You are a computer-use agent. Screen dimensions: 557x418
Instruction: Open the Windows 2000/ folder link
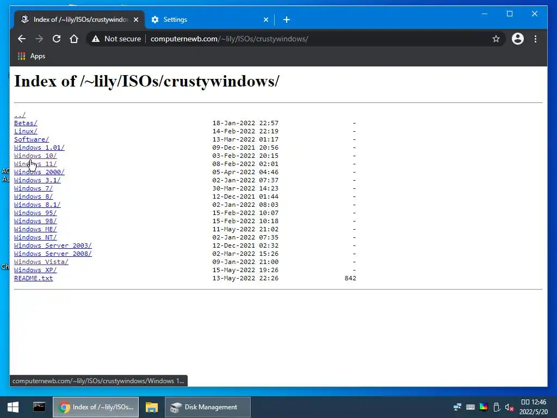click(x=39, y=172)
